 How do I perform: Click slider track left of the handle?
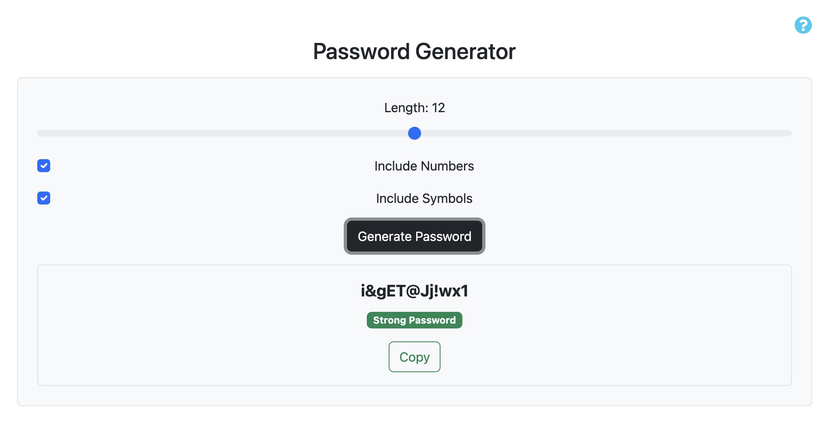pyautogui.click(x=223, y=133)
